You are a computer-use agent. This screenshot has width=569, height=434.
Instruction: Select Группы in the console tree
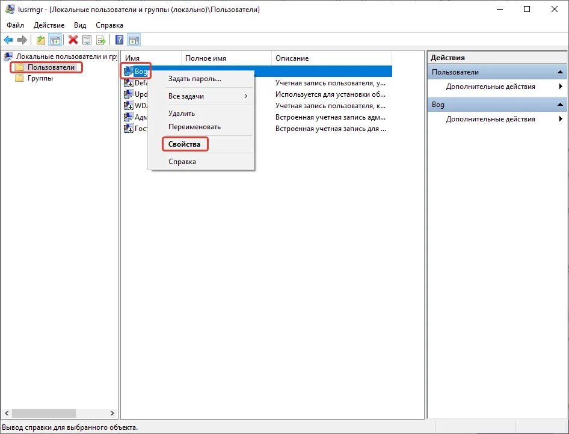[x=40, y=78]
